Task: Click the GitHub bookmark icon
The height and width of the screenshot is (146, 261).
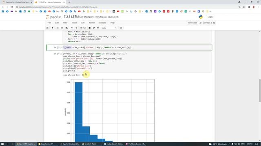Action: (x=151, y=11)
